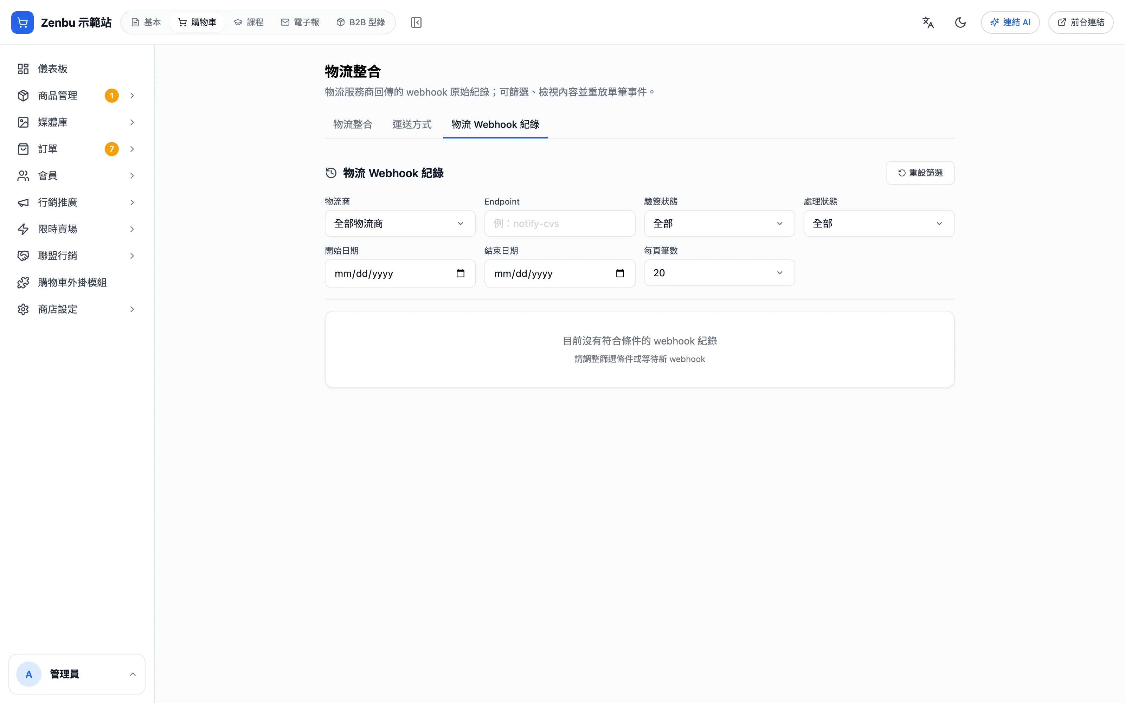1125x703 pixels.
Task: Click the 物流 Webhook 紀錄 history icon
Action: point(331,173)
